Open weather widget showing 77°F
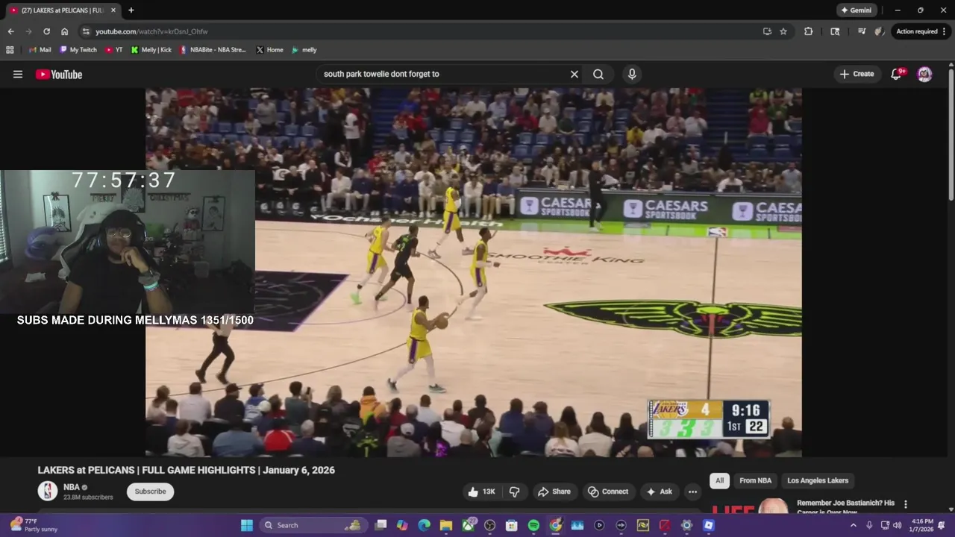955x537 pixels. click(34, 525)
